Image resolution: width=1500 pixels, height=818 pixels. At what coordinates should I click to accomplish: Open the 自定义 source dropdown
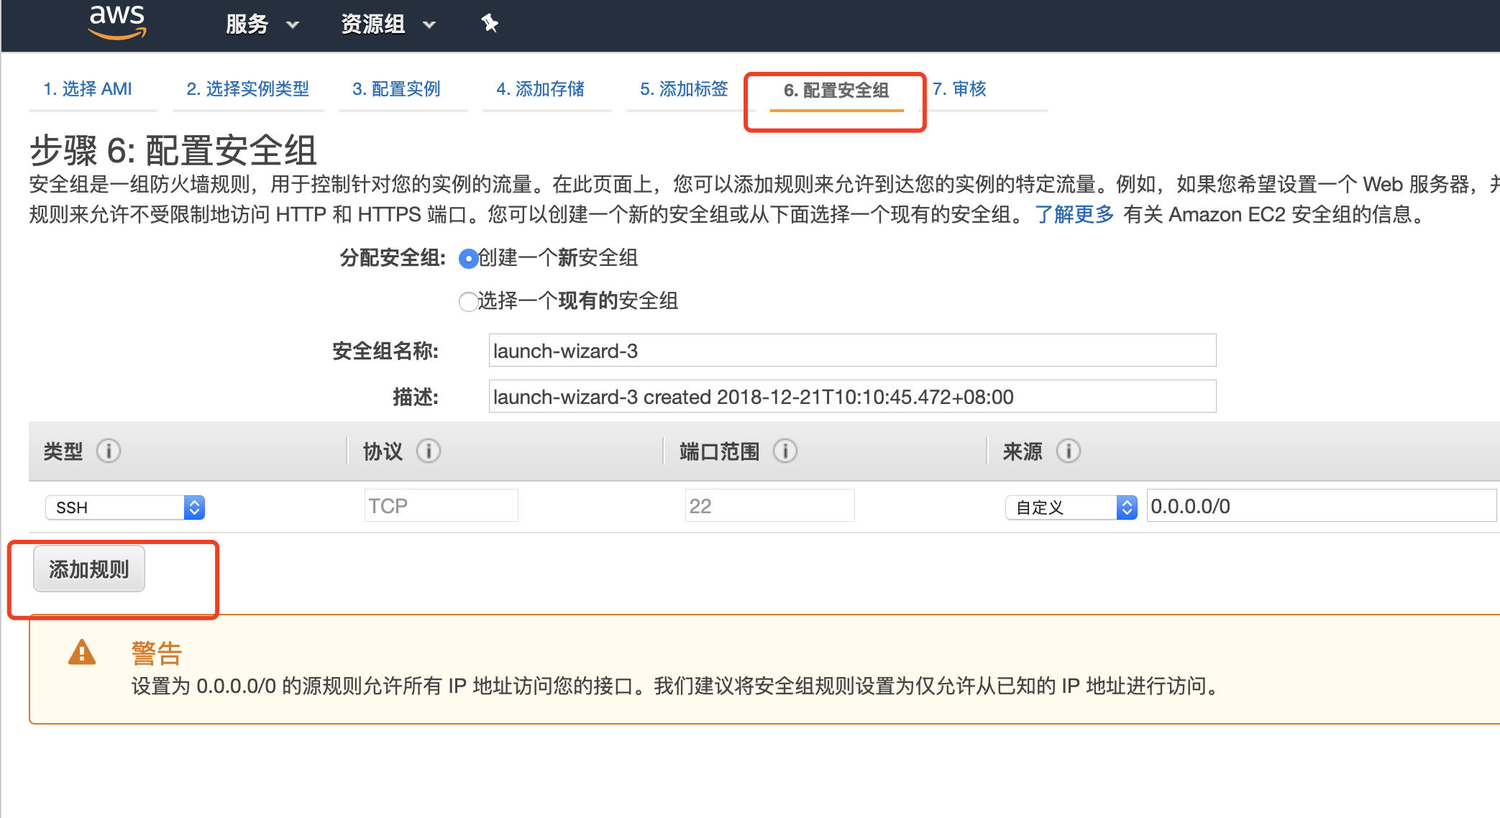click(x=1071, y=507)
